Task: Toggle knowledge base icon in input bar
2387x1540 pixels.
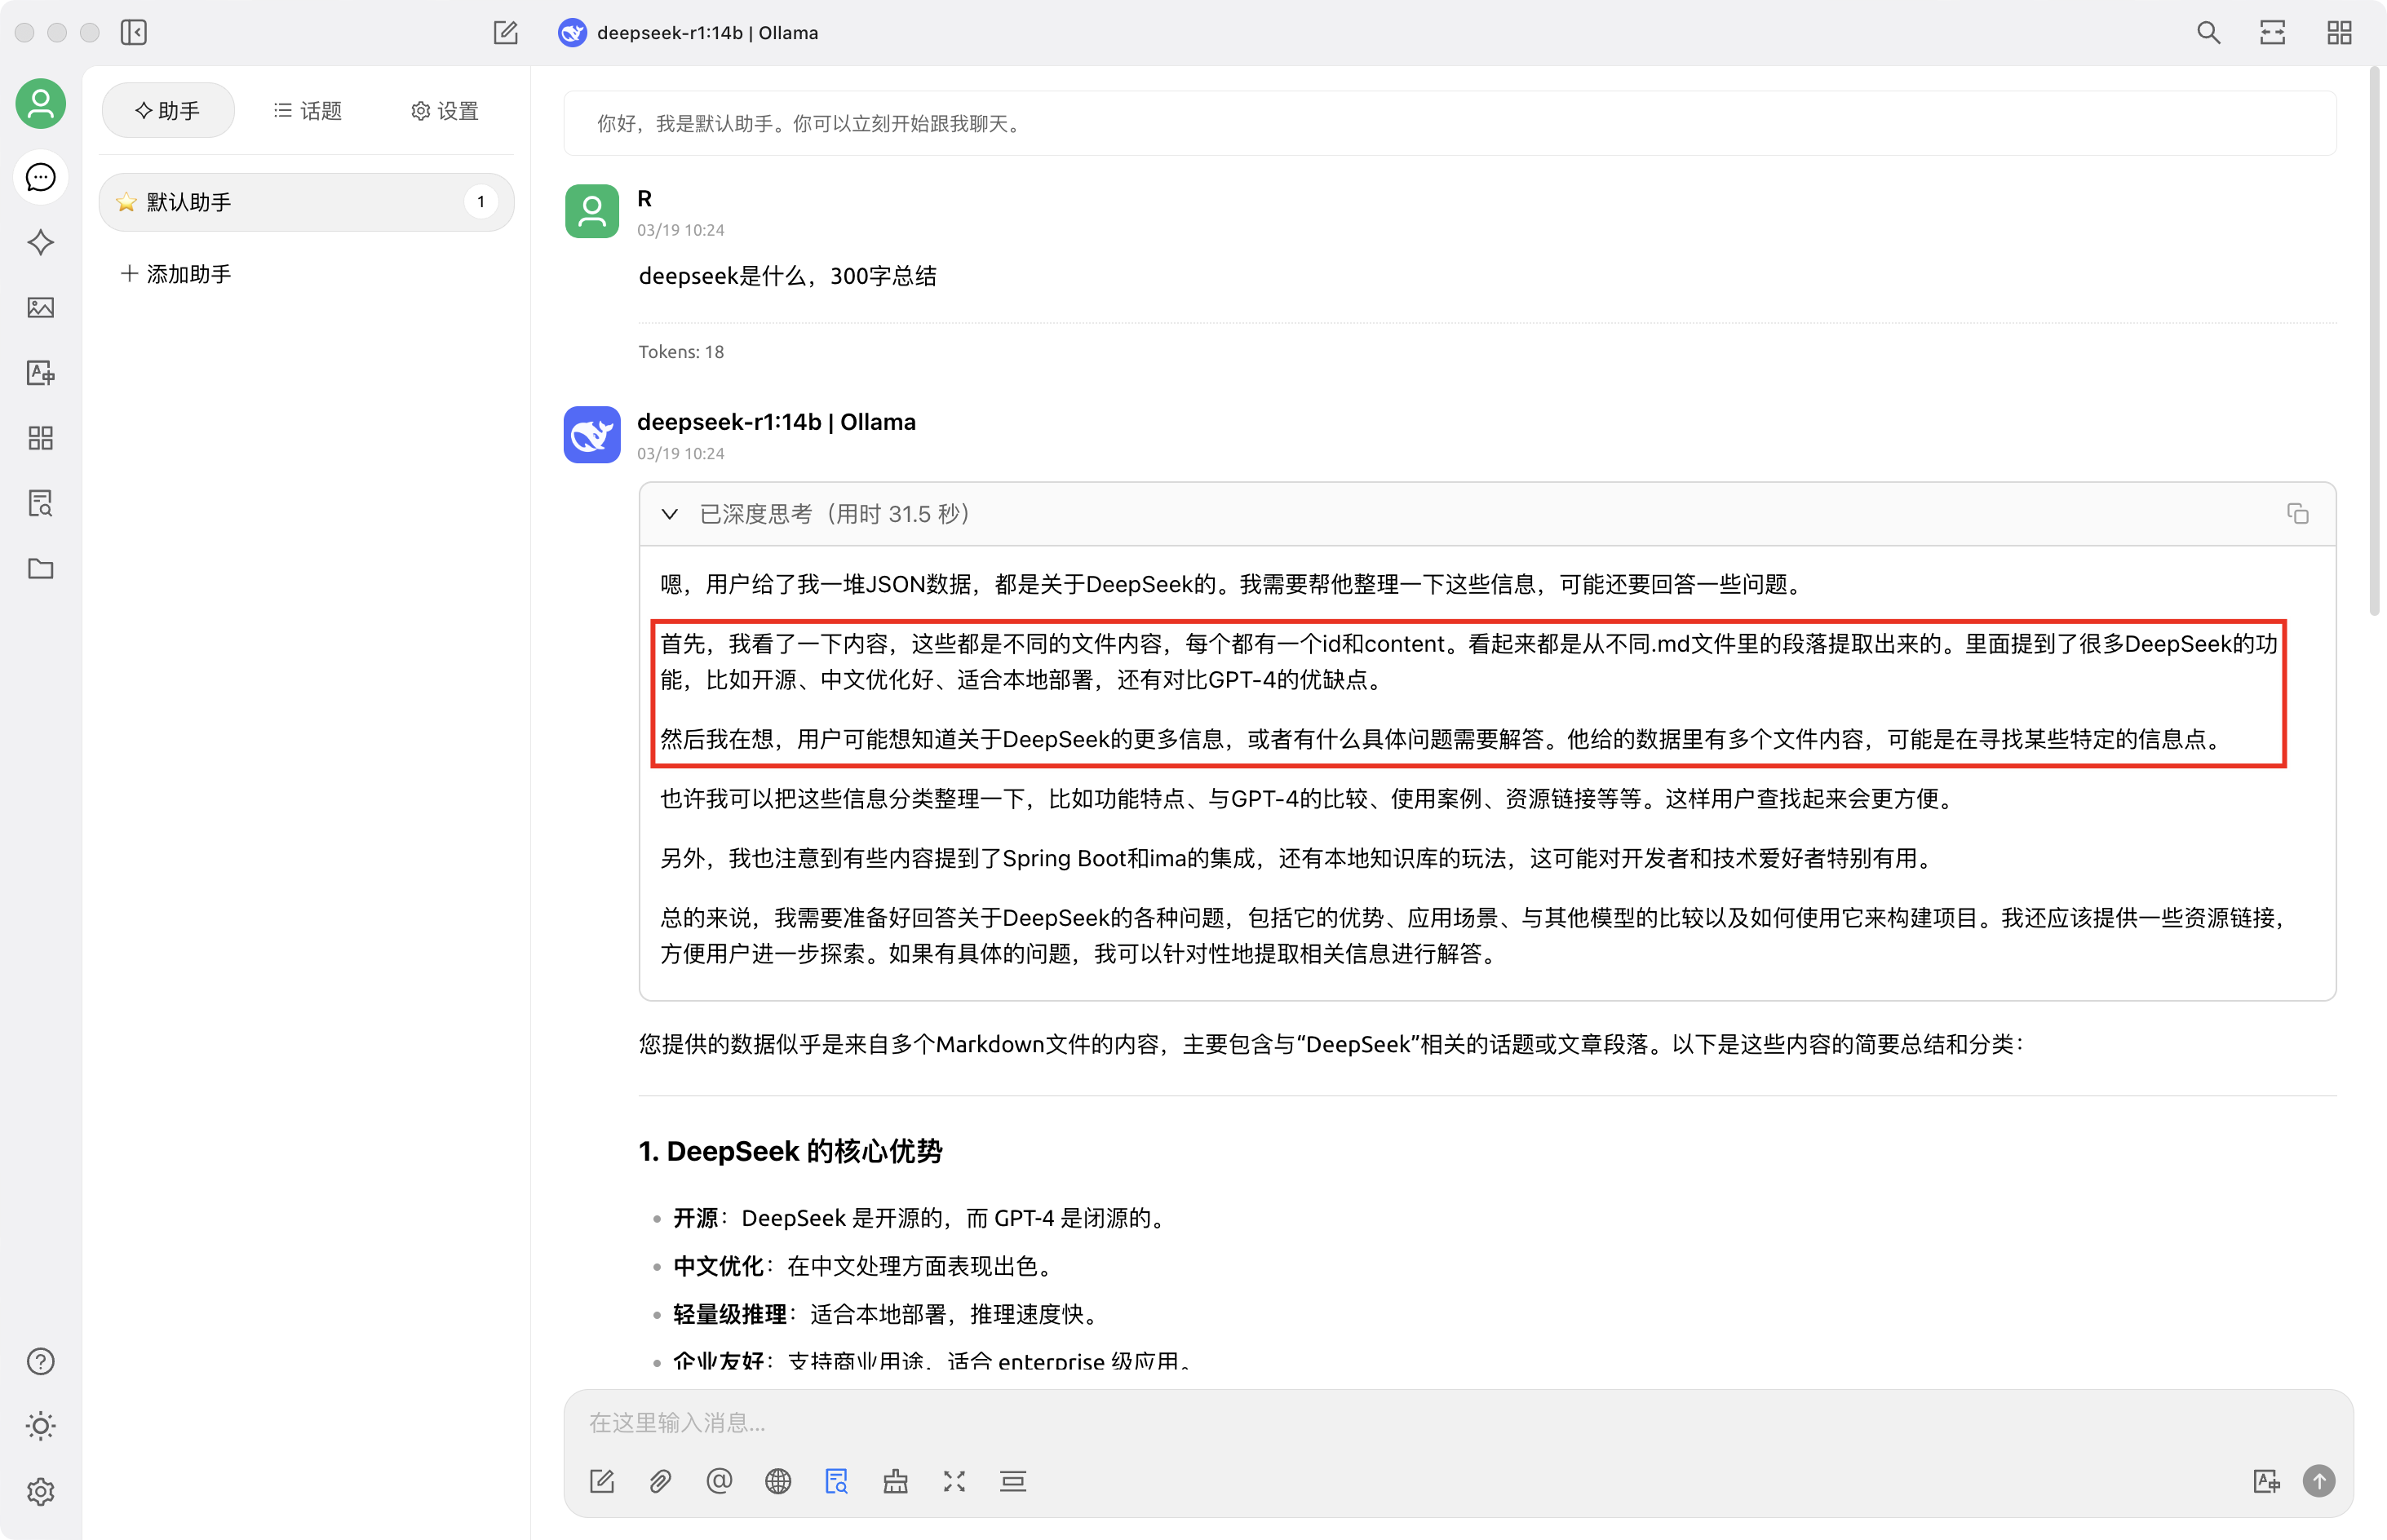Action: (836, 1481)
